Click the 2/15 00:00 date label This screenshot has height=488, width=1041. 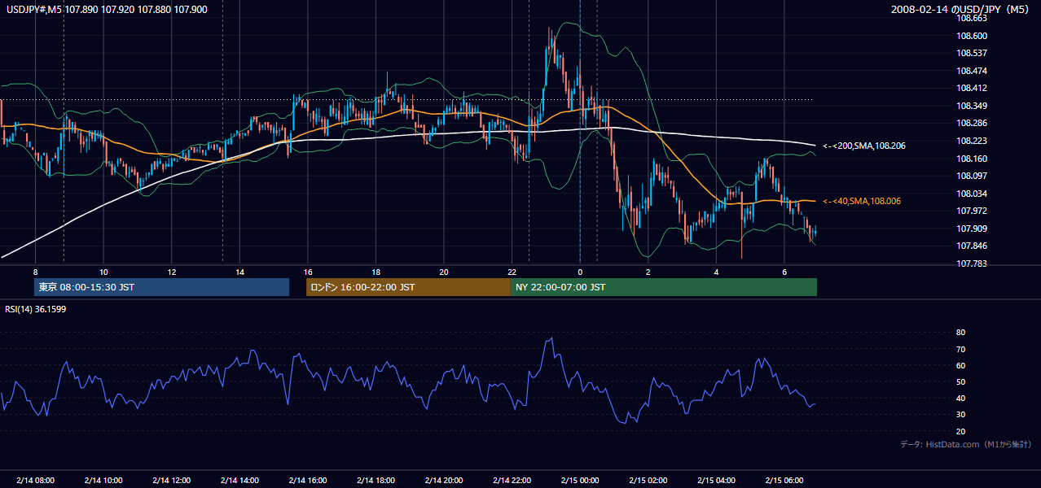[x=580, y=481]
